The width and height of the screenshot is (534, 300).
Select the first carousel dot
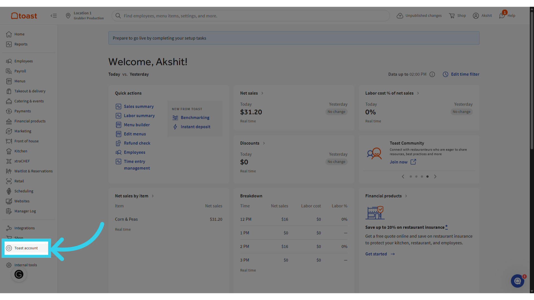pos(411,177)
